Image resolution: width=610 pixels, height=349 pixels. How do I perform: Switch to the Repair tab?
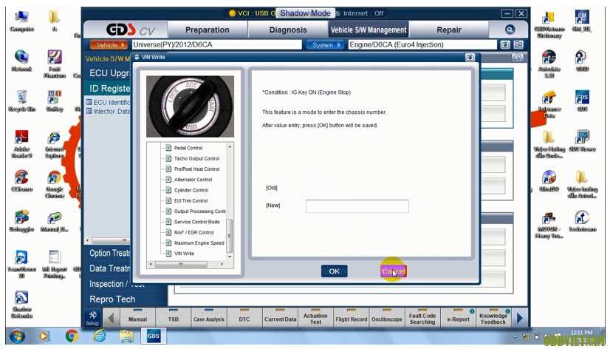tap(448, 30)
